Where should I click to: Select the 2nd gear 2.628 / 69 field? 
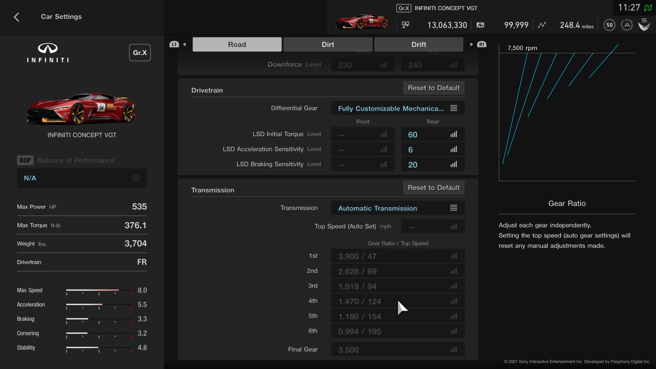[398, 271]
